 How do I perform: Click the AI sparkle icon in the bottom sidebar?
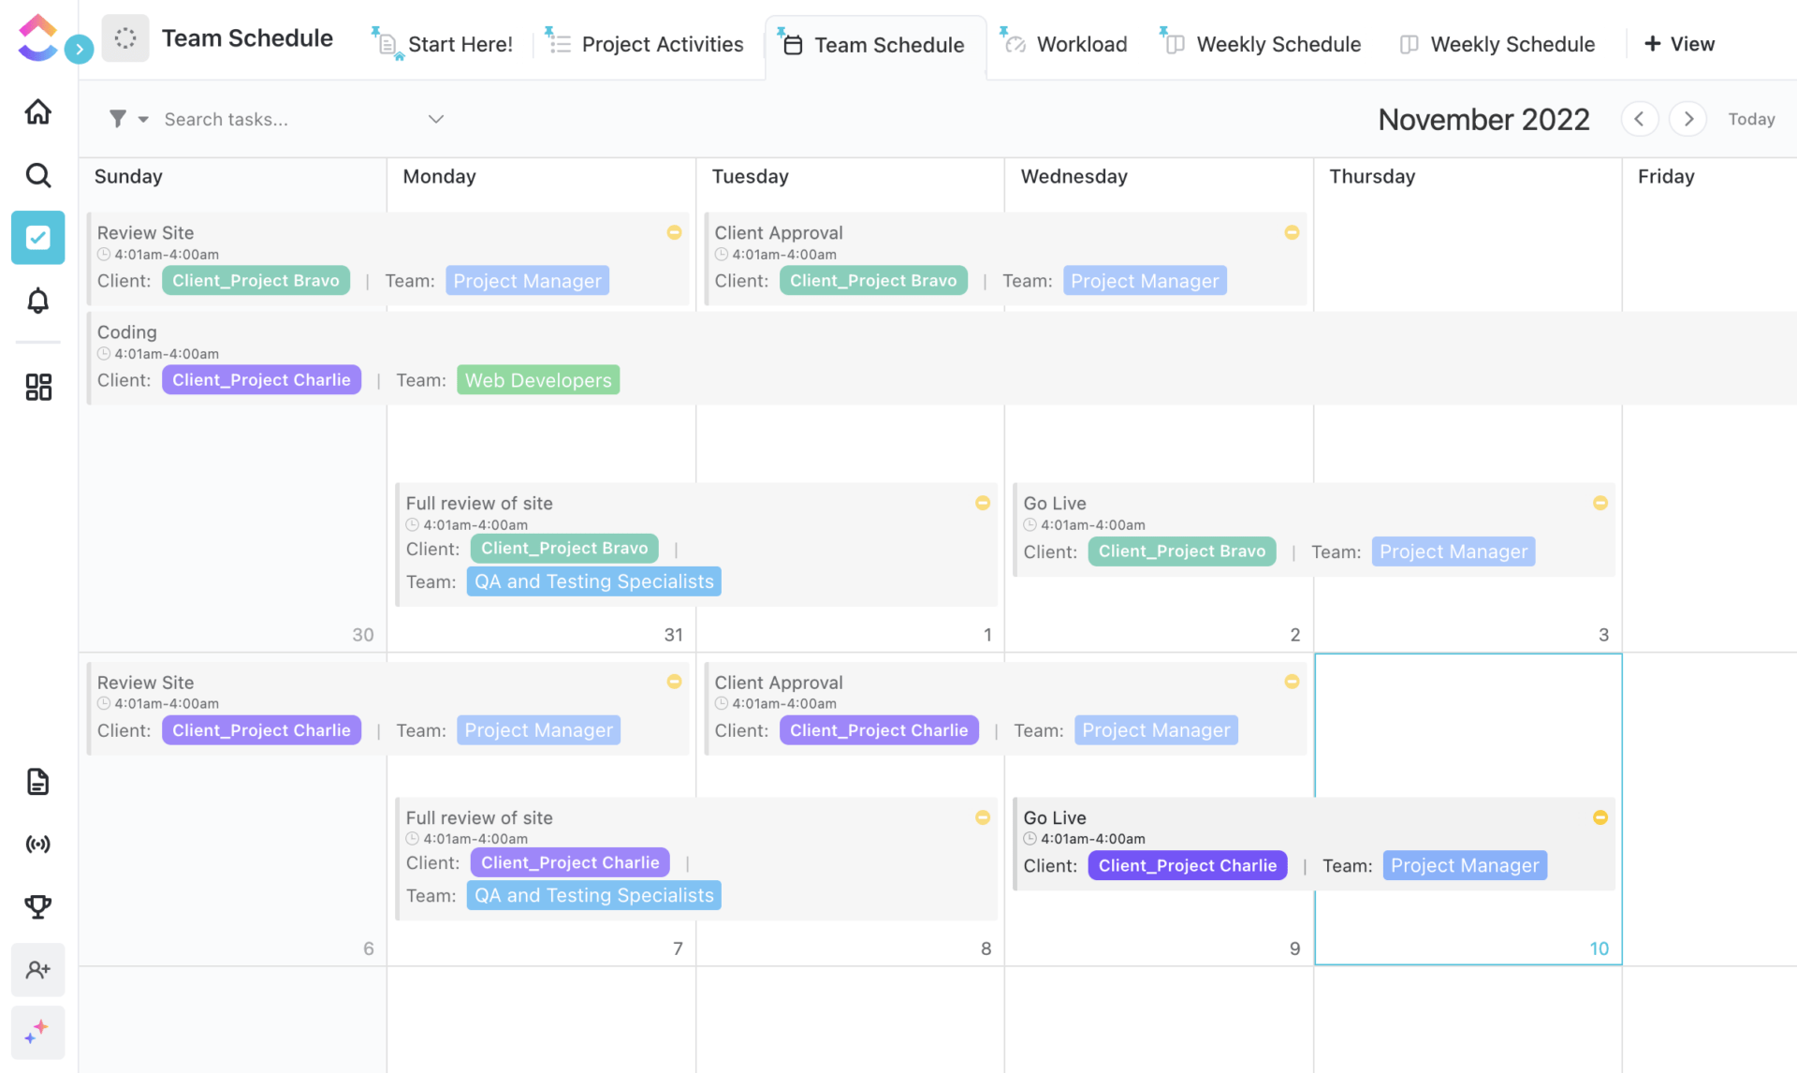[x=37, y=1032]
